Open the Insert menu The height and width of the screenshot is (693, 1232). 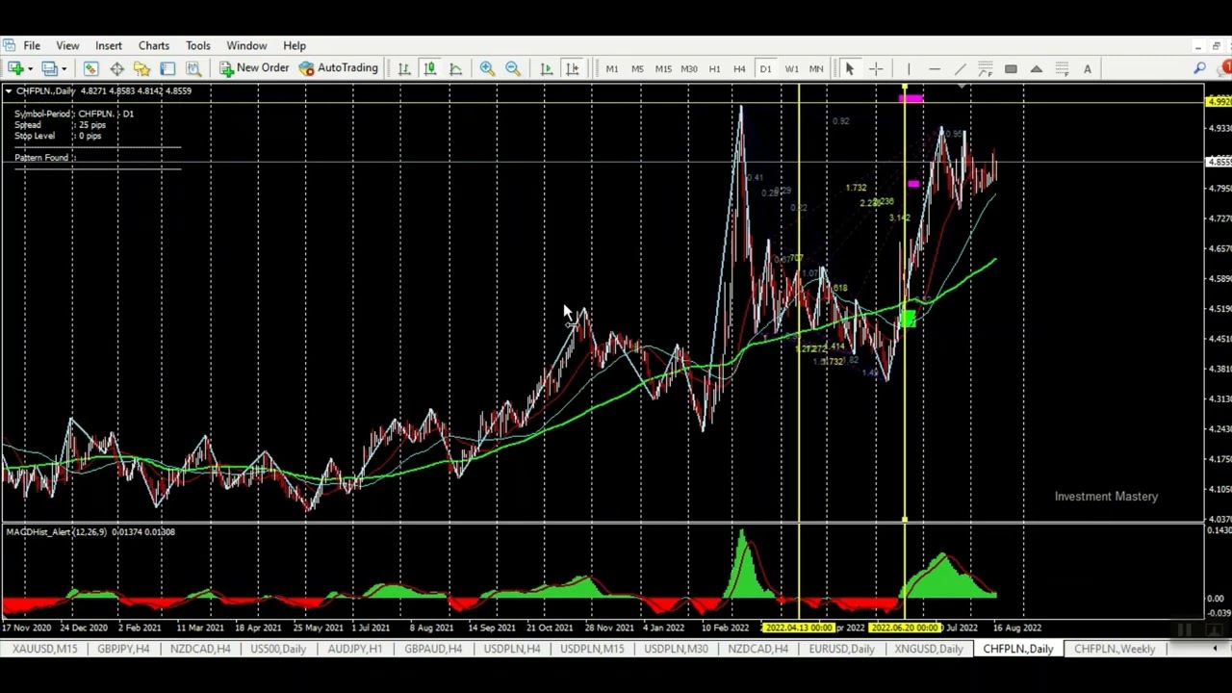tap(109, 45)
